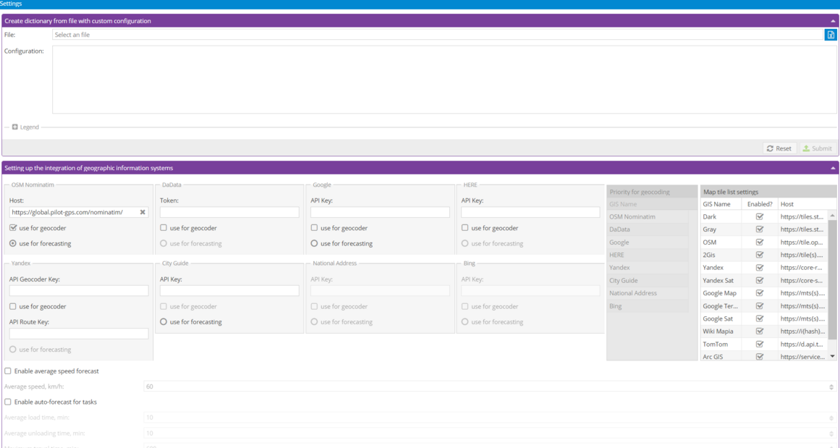Click the Reset button
The width and height of the screenshot is (840, 448).
point(779,148)
